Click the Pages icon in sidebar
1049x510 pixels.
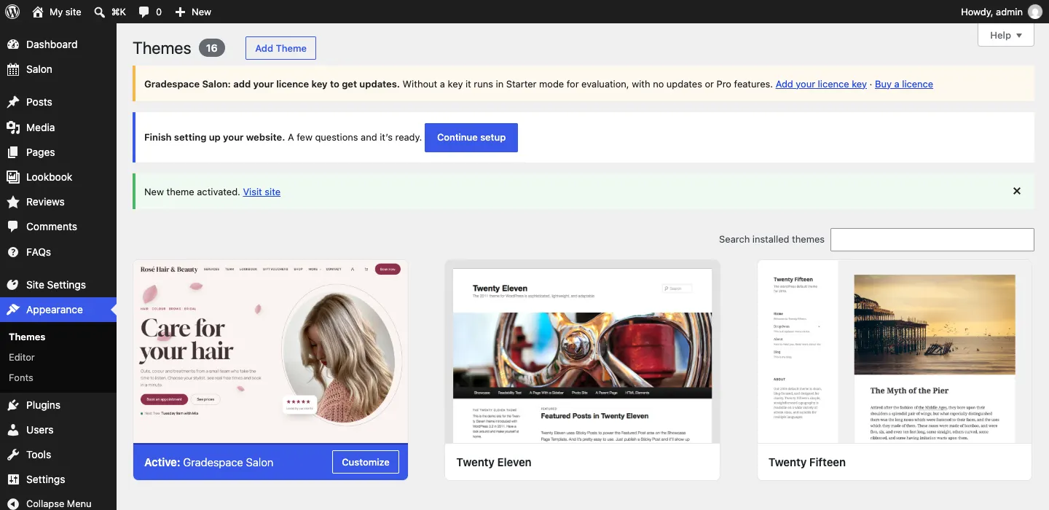click(13, 152)
